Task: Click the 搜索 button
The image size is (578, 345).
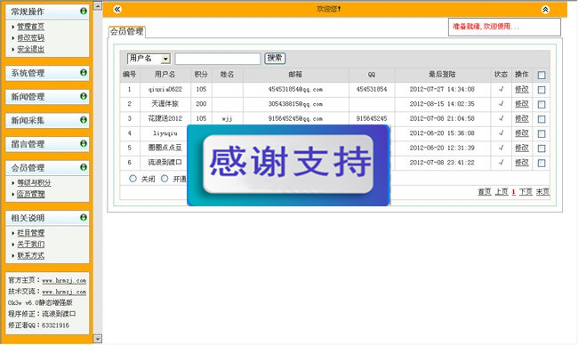Action: click(275, 58)
